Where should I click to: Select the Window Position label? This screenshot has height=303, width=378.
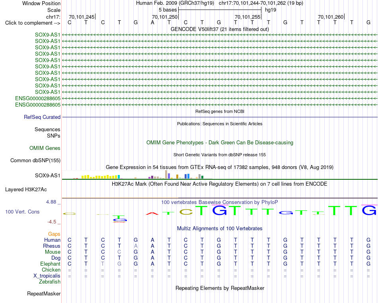(x=41, y=3)
